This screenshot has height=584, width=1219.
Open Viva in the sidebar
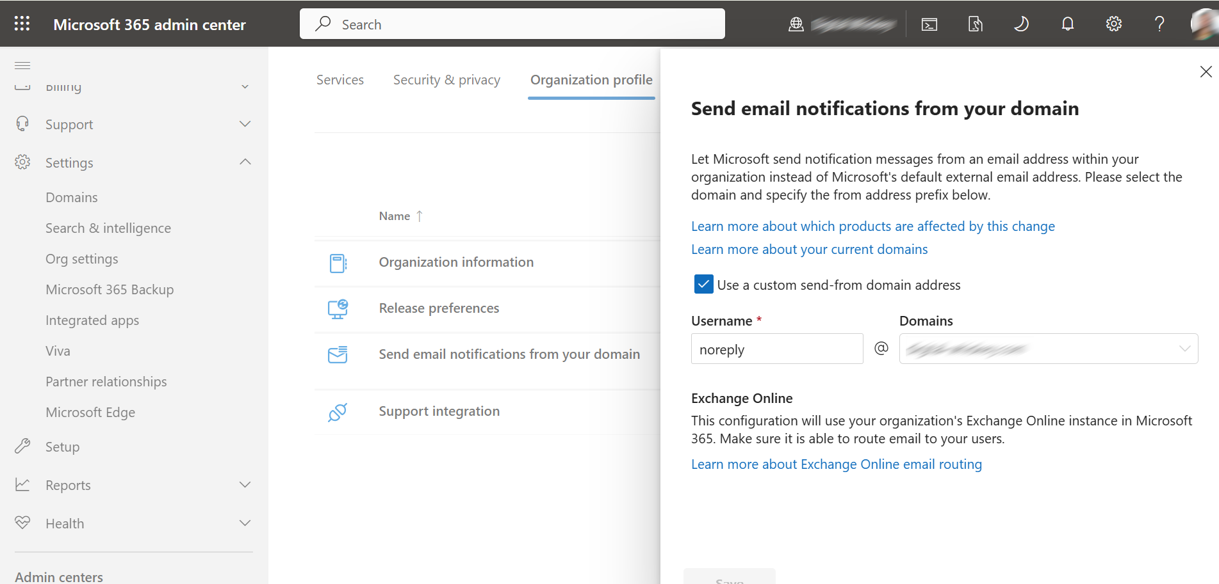[58, 351]
